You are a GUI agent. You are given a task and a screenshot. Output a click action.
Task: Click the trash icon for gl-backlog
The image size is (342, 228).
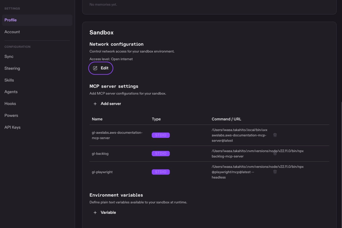[x=275, y=153]
